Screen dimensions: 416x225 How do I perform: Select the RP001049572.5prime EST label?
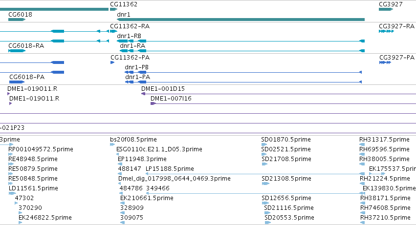click(x=41, y=149)
